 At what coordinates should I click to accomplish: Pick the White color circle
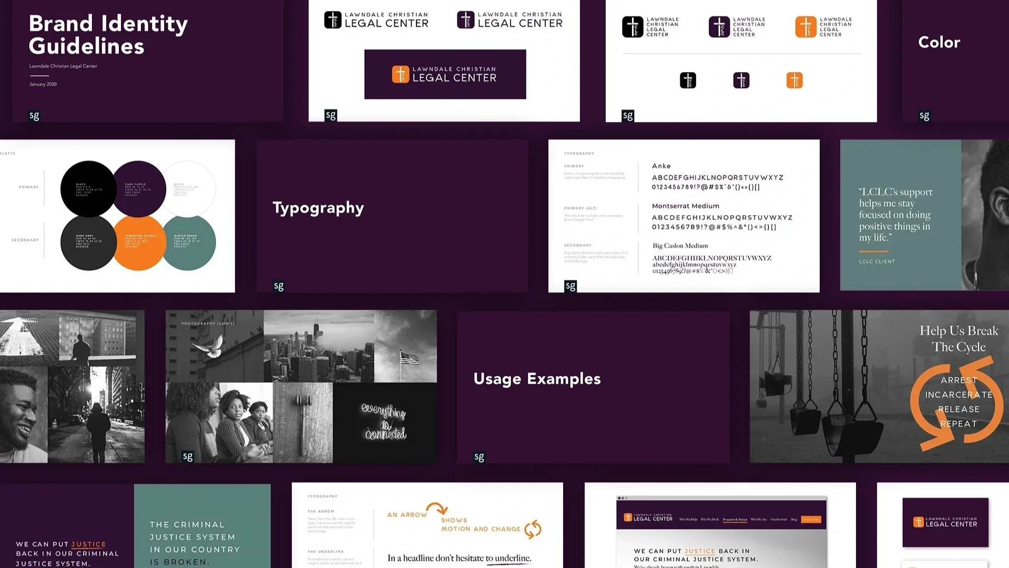tap(188, 189)
